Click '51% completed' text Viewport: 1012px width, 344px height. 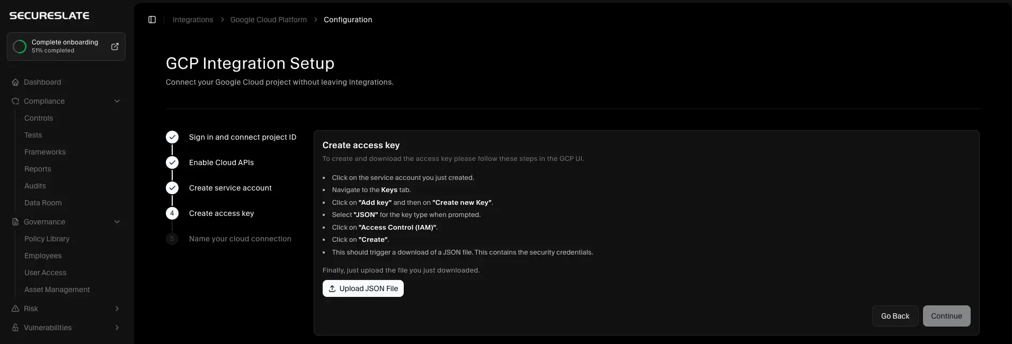53,51
